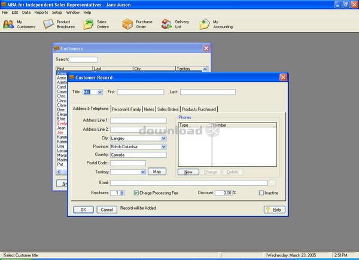
Task: Enable the Inactive checkbox
Action: click(x=261, y=193)
